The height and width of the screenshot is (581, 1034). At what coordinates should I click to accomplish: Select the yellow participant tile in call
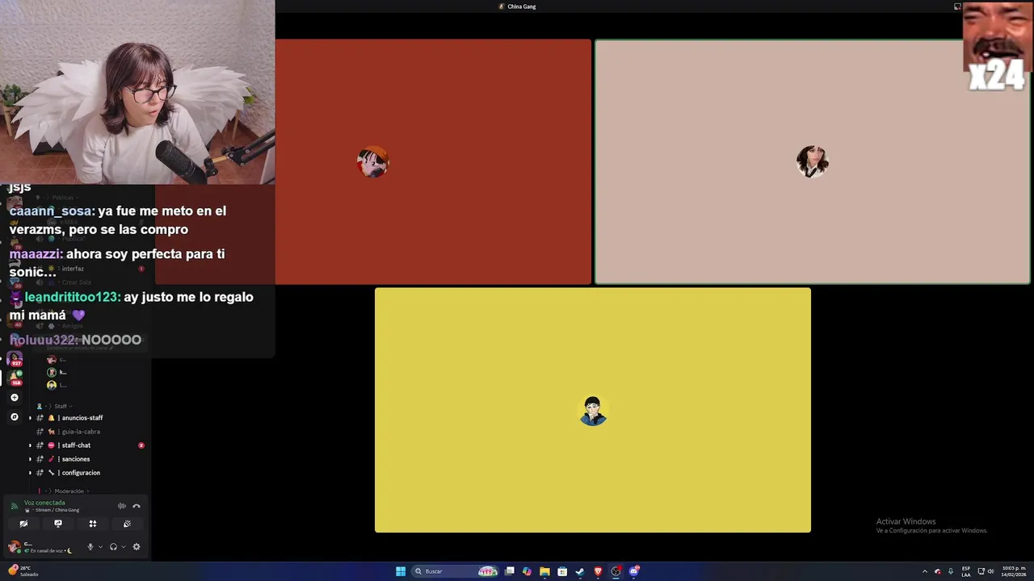tap(593, 410)
